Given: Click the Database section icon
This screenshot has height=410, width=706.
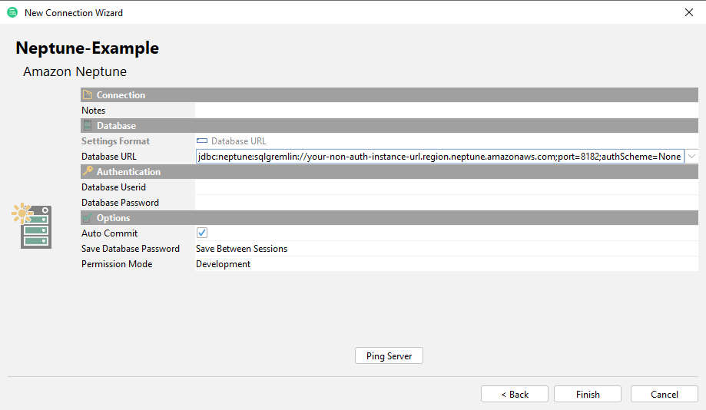Looking at the screenshot, I should pos(88,126).
